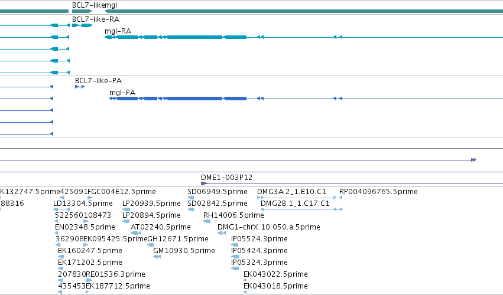Click the EK187712.5prime EST label
This screenshot has width=503, height=295.
(118, 286)
